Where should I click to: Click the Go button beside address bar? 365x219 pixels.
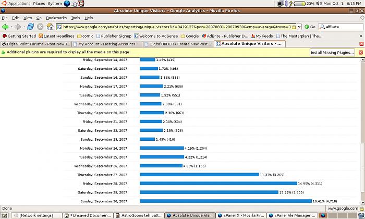310,27
